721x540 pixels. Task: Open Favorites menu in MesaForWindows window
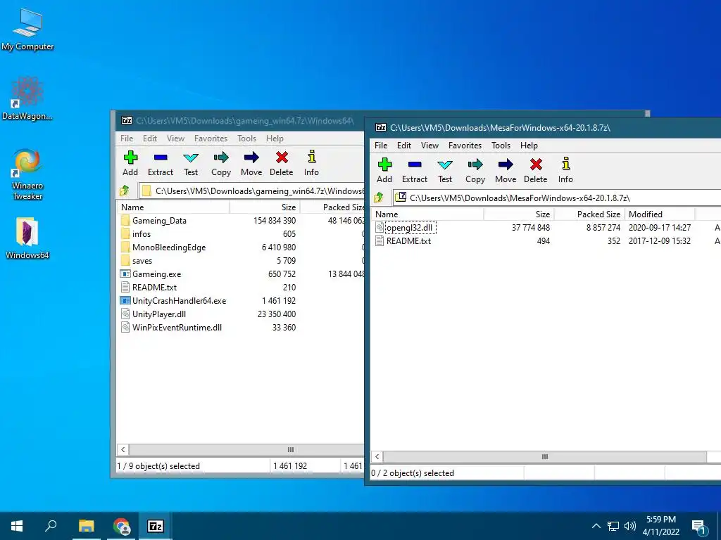coord(465,146)
